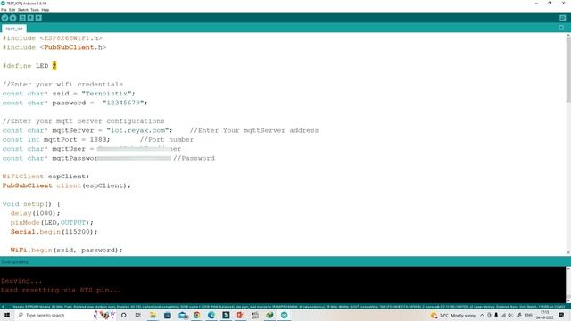Open the red app icon on taskbar
Screen dimensions: 571x321
pyautogui.click(x=240, y=315)
